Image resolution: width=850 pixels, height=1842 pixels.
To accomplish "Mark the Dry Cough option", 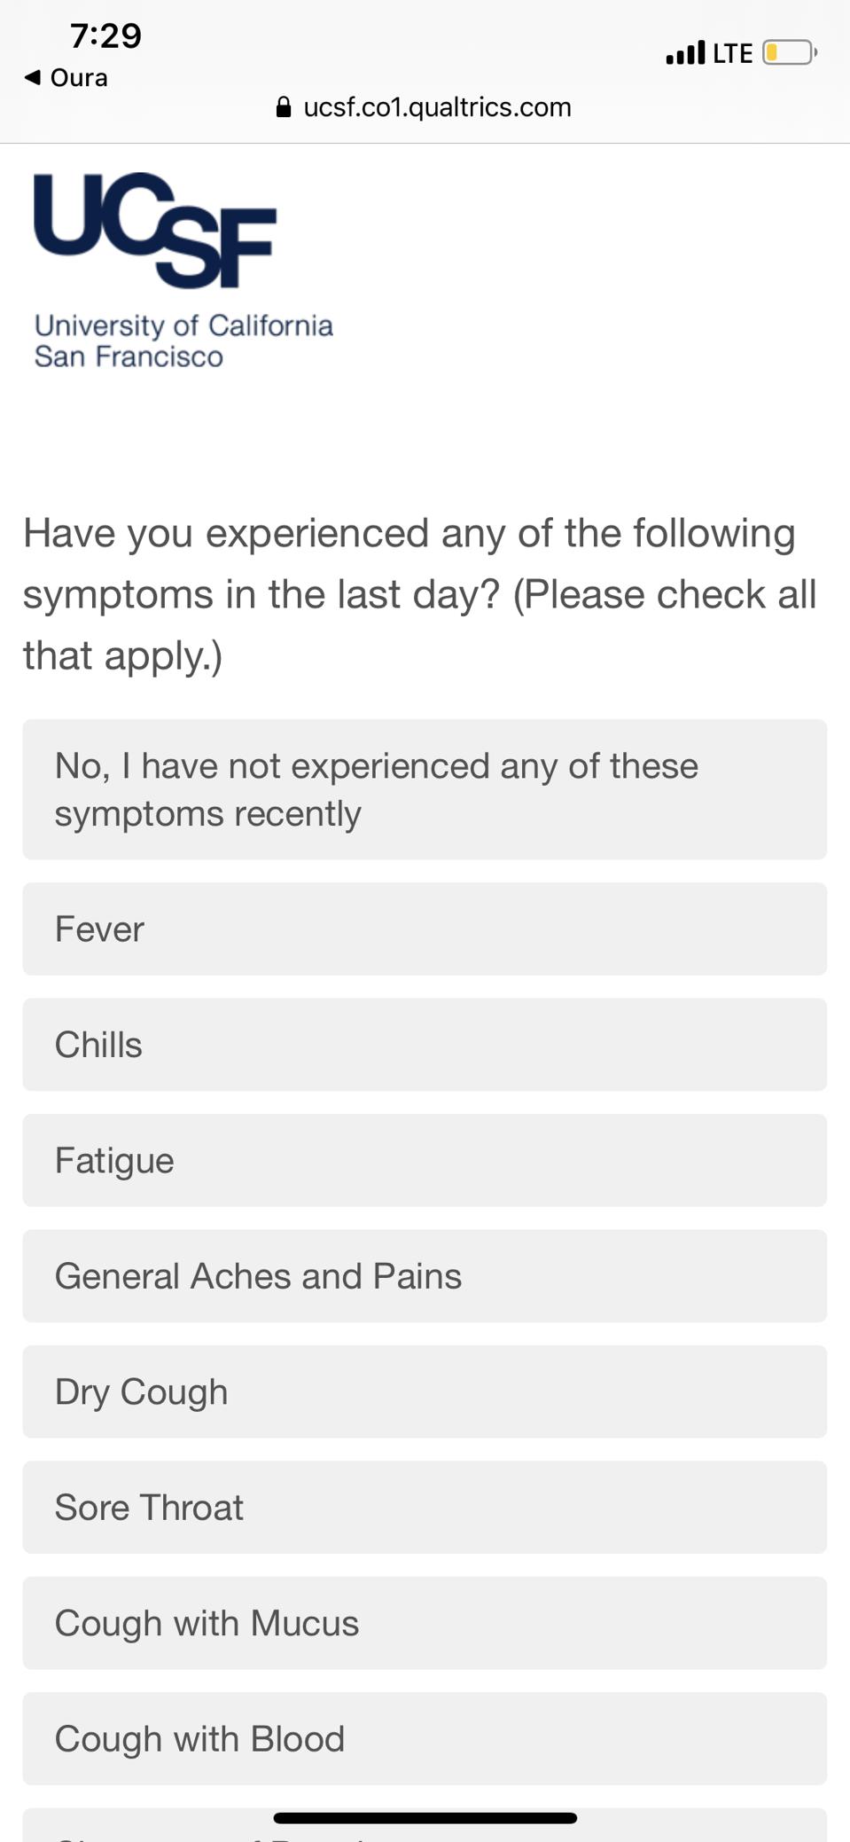I will click(x=425, y=1391).
